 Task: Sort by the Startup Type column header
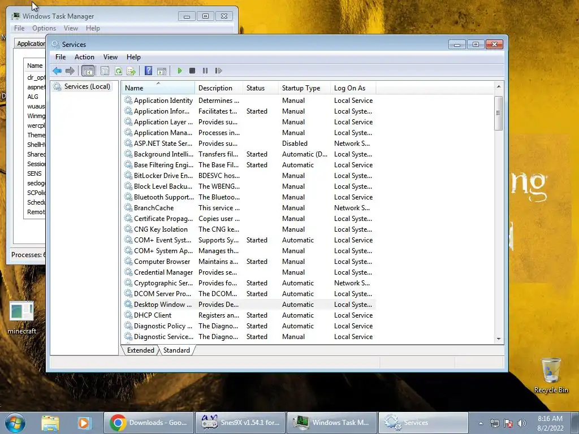304,88
